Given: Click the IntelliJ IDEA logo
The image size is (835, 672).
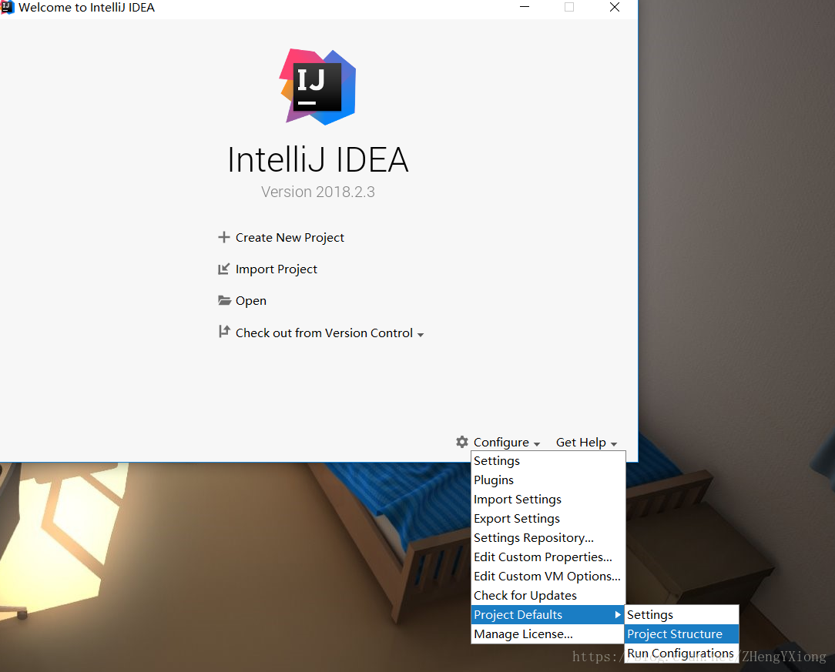Looking at the screenshot, I should (318, 87).
